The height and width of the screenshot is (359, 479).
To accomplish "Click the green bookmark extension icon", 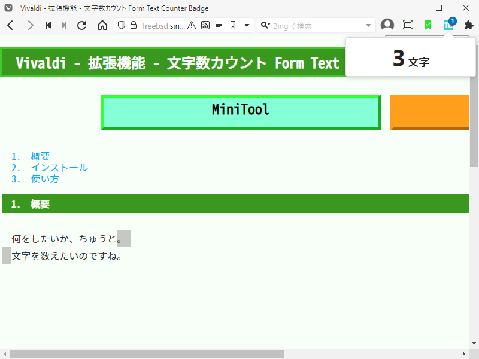I will [x=428, y=25].
